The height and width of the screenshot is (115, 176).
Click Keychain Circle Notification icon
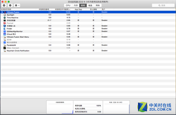coord(5,51)
